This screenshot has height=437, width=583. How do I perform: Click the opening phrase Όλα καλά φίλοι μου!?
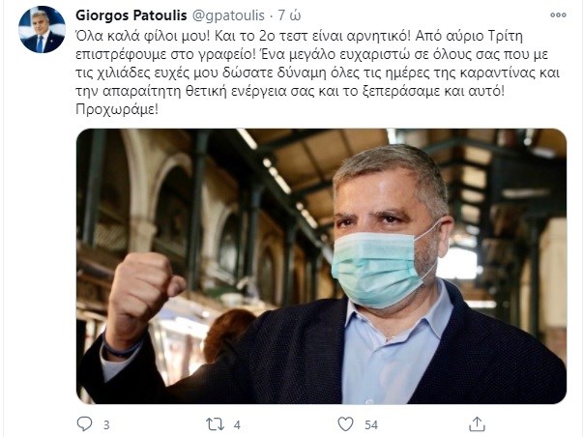tap(143, 36)
